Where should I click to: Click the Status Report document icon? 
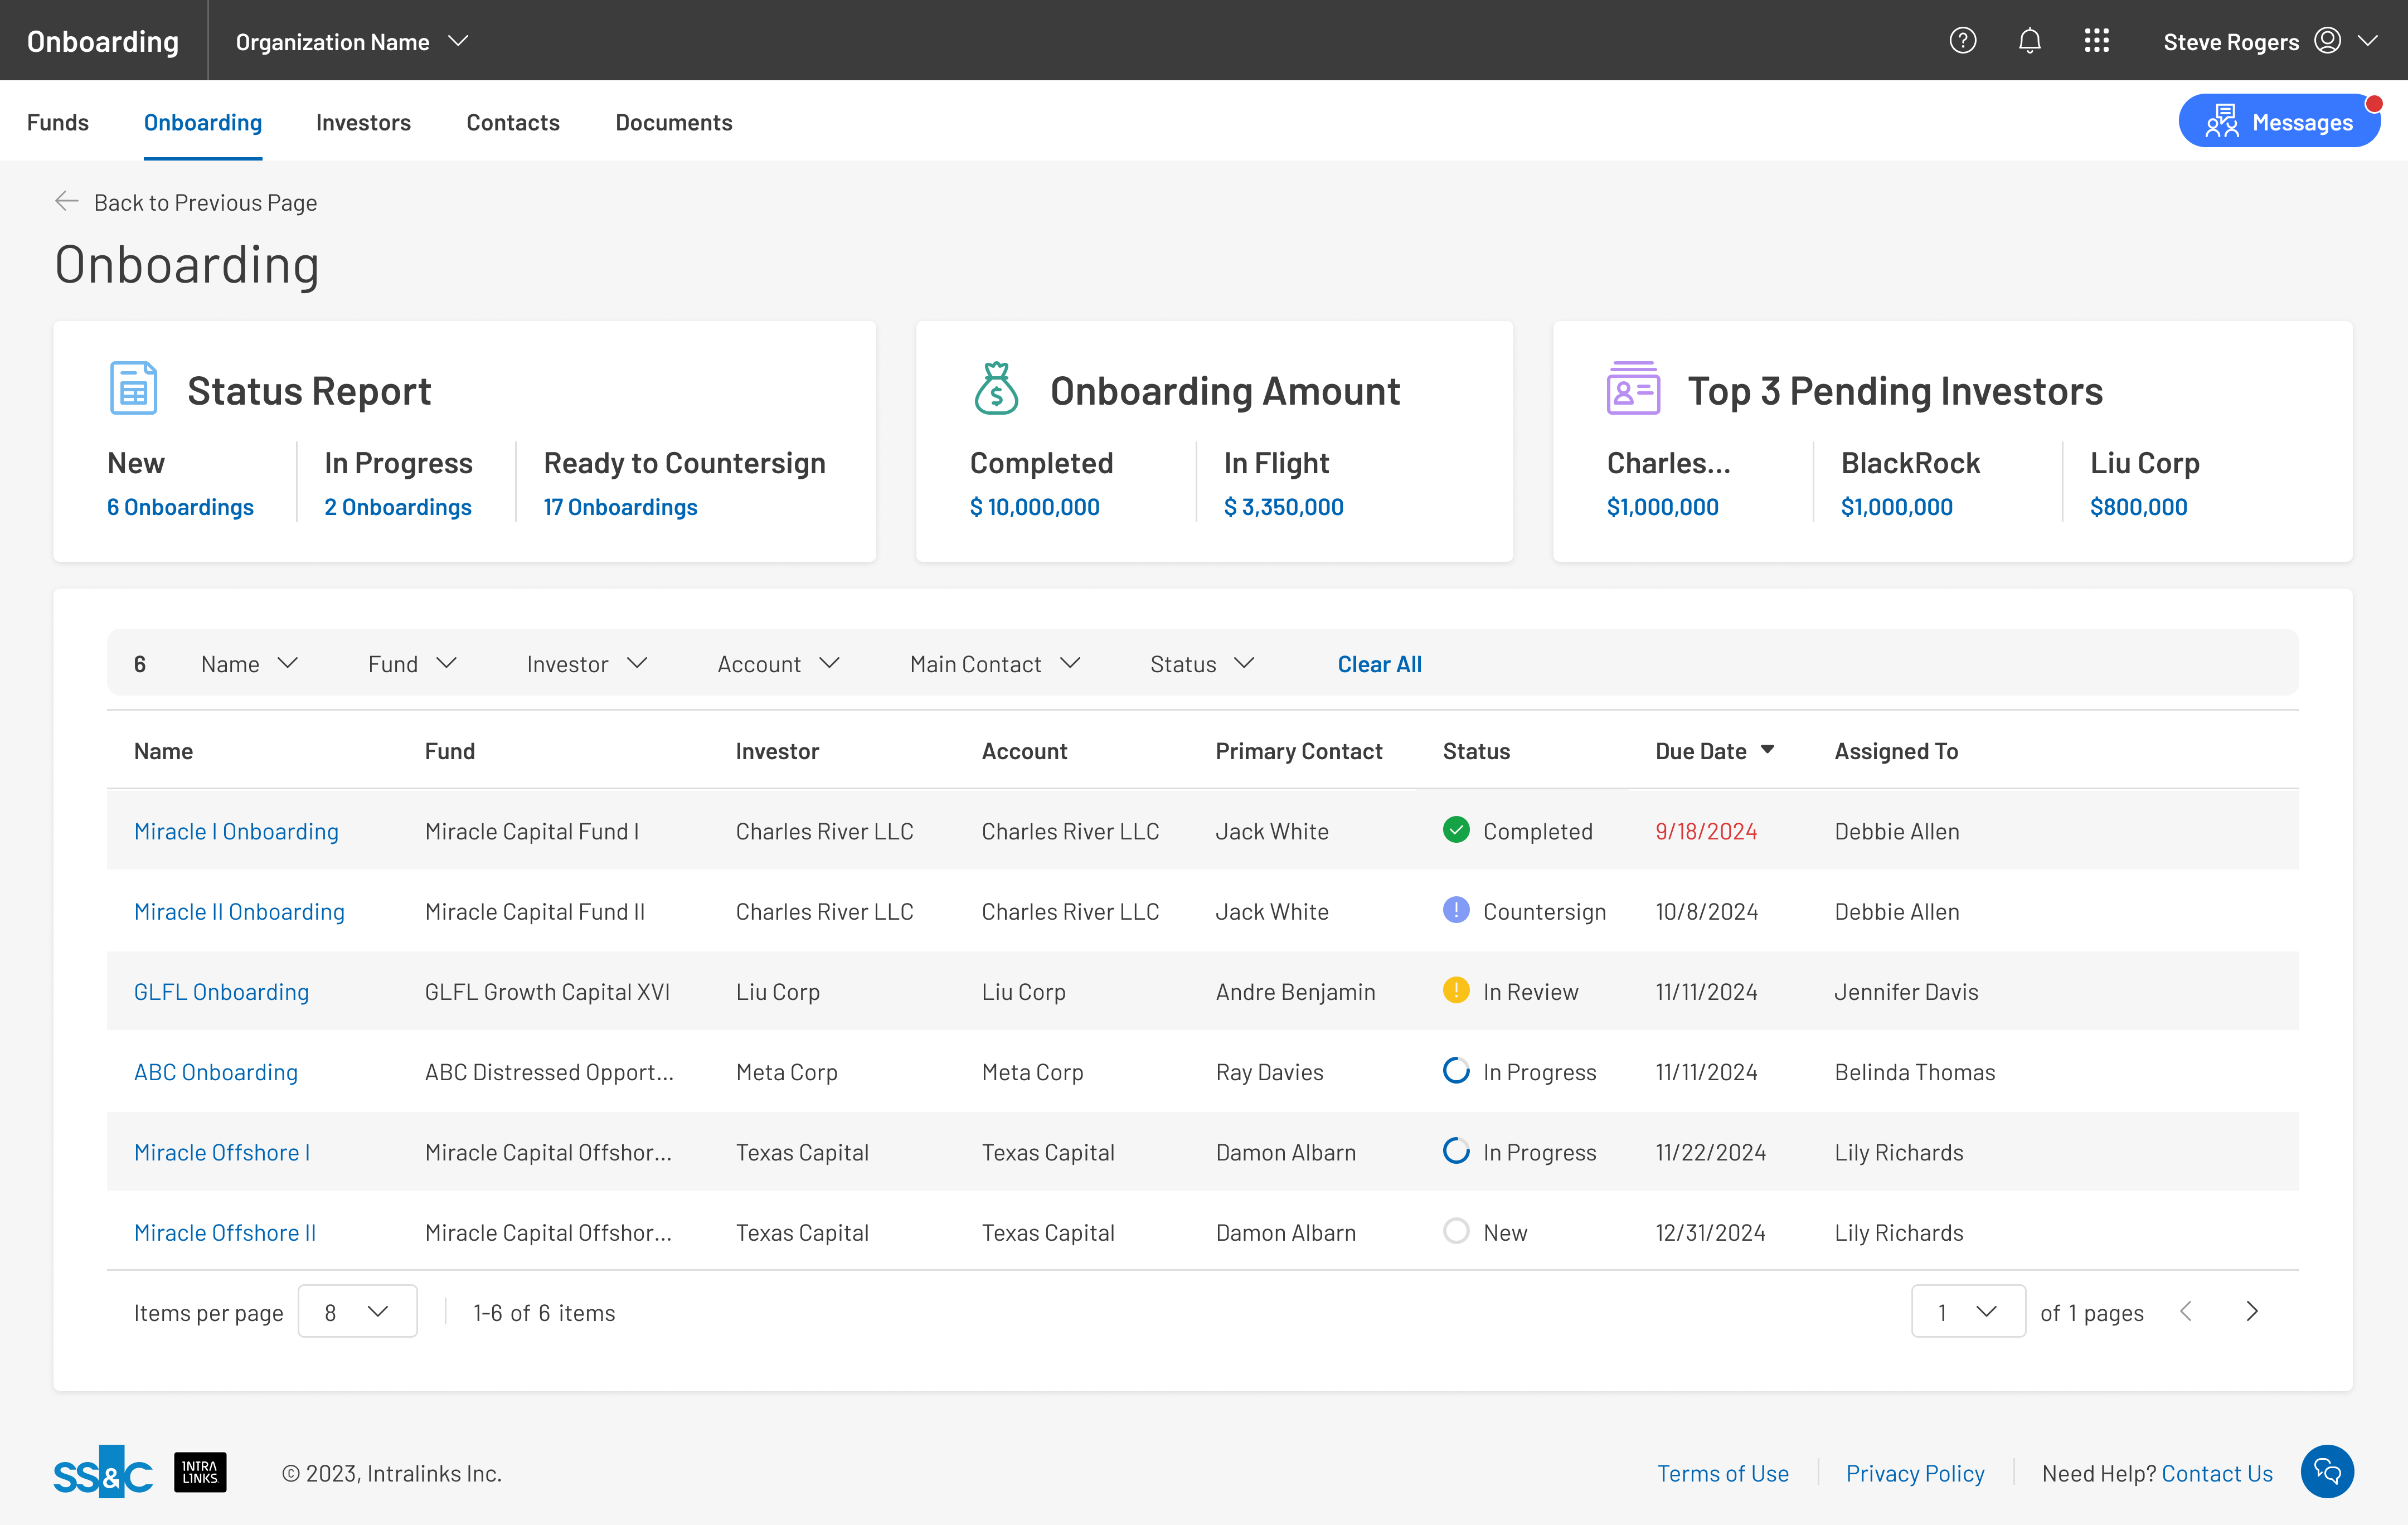[x=133, y=389]
